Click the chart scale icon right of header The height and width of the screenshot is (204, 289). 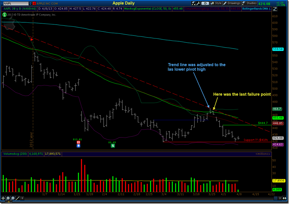pos(275,9)
